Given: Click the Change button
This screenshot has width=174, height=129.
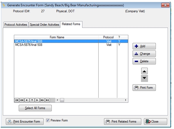Looking at the screenshot, I should 144,54.
